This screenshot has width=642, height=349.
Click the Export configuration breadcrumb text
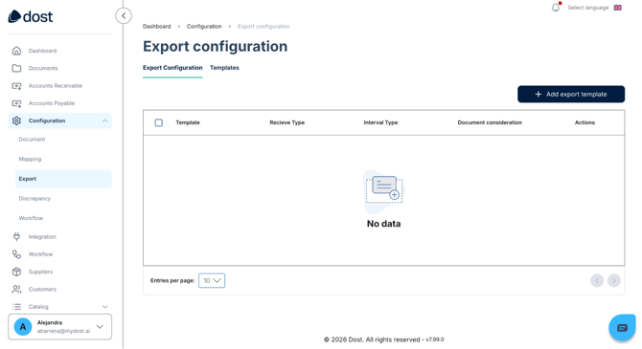264,27
